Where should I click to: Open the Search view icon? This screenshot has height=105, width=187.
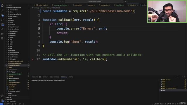click(2, 10)
